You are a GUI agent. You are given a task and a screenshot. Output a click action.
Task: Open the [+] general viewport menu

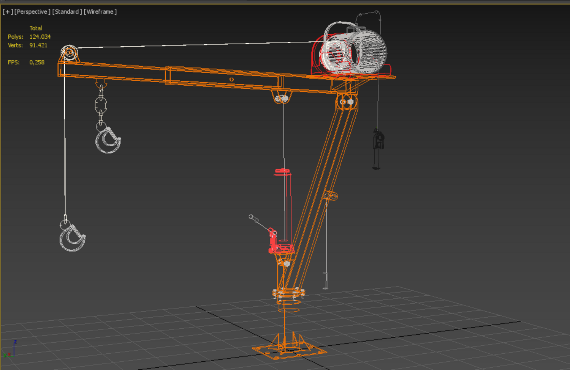pos(8,12)
